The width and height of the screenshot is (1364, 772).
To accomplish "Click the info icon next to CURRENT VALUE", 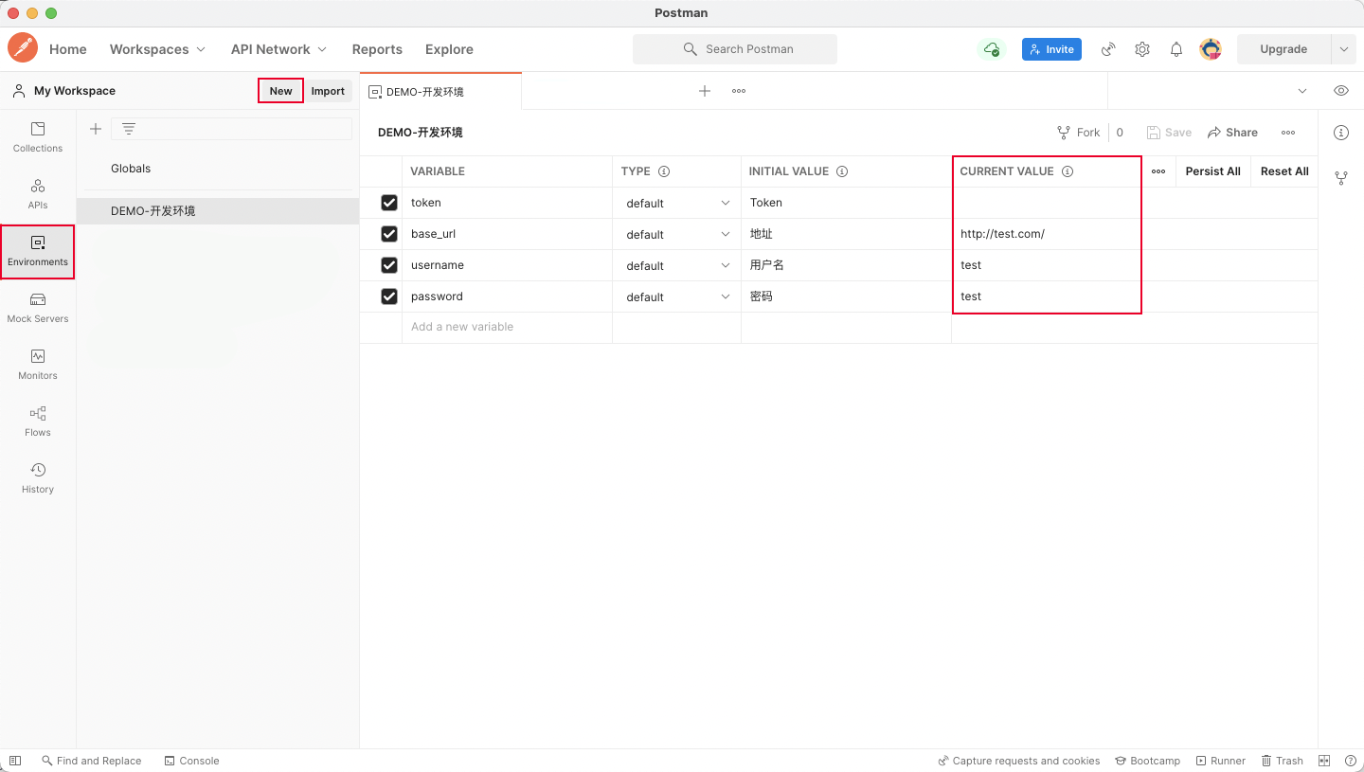I will tap(1068, 171).
